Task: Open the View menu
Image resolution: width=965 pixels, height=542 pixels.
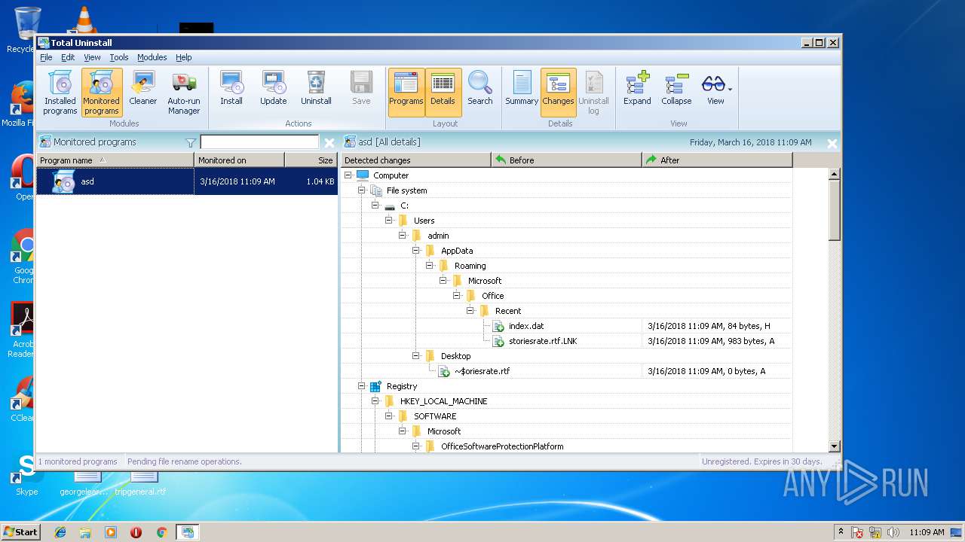Action: point(92,57)
